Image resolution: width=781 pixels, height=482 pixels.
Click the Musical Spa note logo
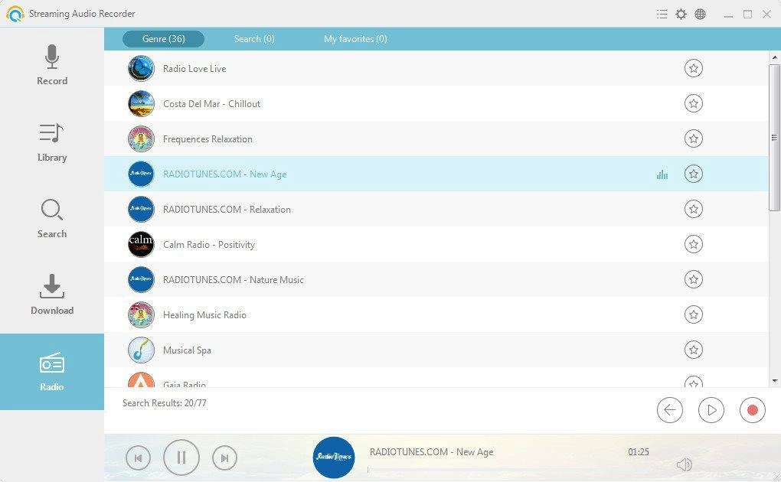click(141, 350)
